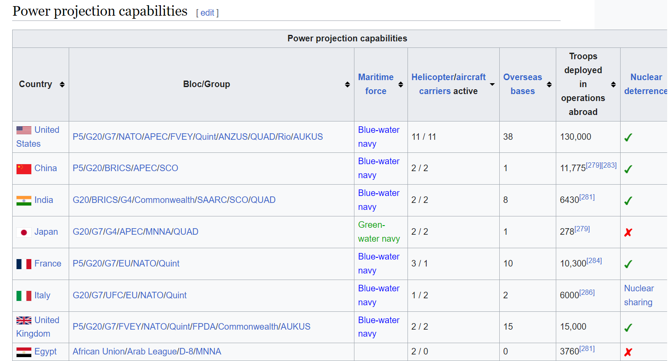Click the India flag icon
668x361 pixels.
(x=24, y=200)
